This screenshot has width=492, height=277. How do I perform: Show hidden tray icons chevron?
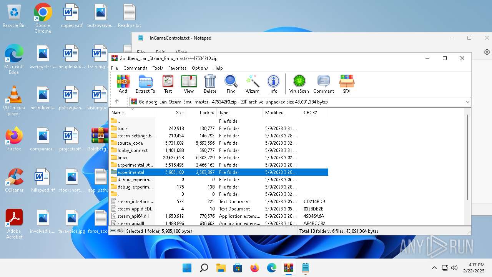(434, 268)
